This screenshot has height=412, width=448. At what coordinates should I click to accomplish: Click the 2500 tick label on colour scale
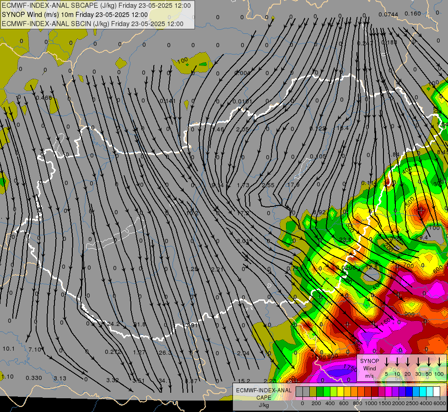coord(412,403)
